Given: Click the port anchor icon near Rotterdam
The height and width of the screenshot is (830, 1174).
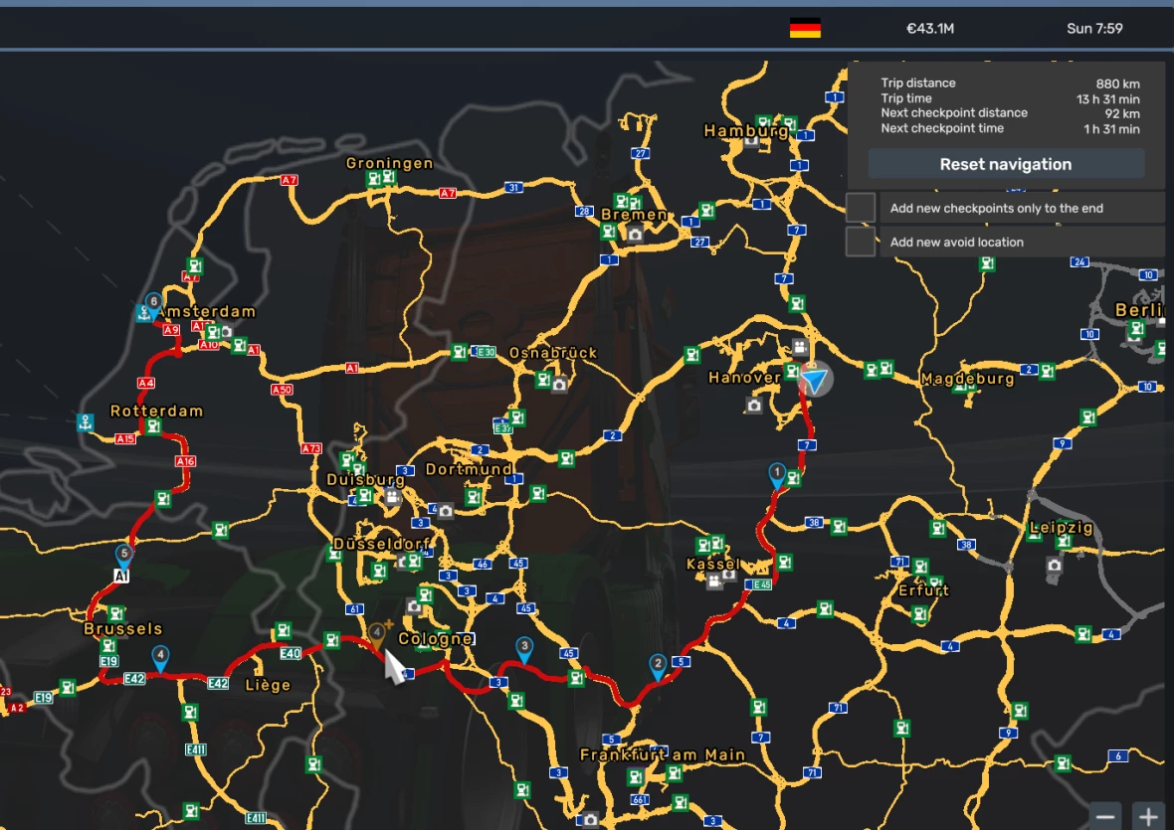Looking at the screenshot, I should 87,422.
